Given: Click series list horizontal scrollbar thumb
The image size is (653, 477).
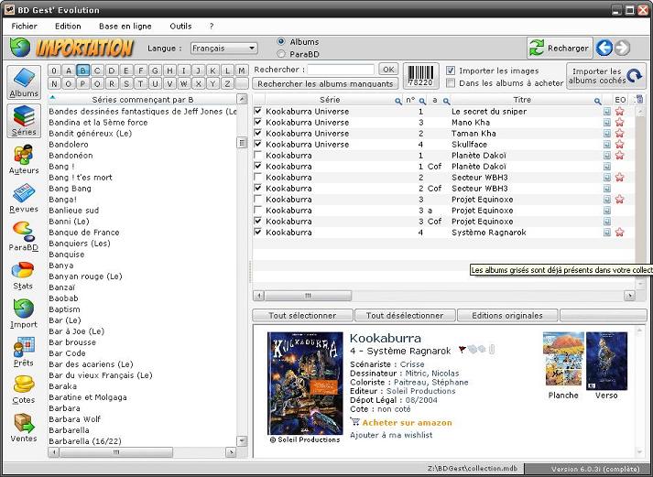Looking at the screenshot, I should click(x=116, y=452).
